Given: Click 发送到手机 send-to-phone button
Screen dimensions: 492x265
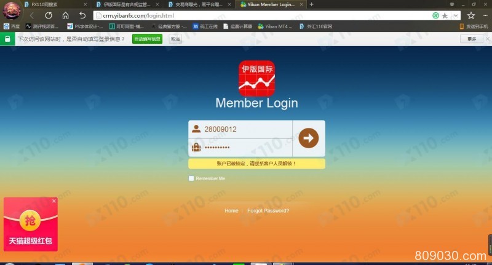Looking at the screenshot, I should click(474, 26).
